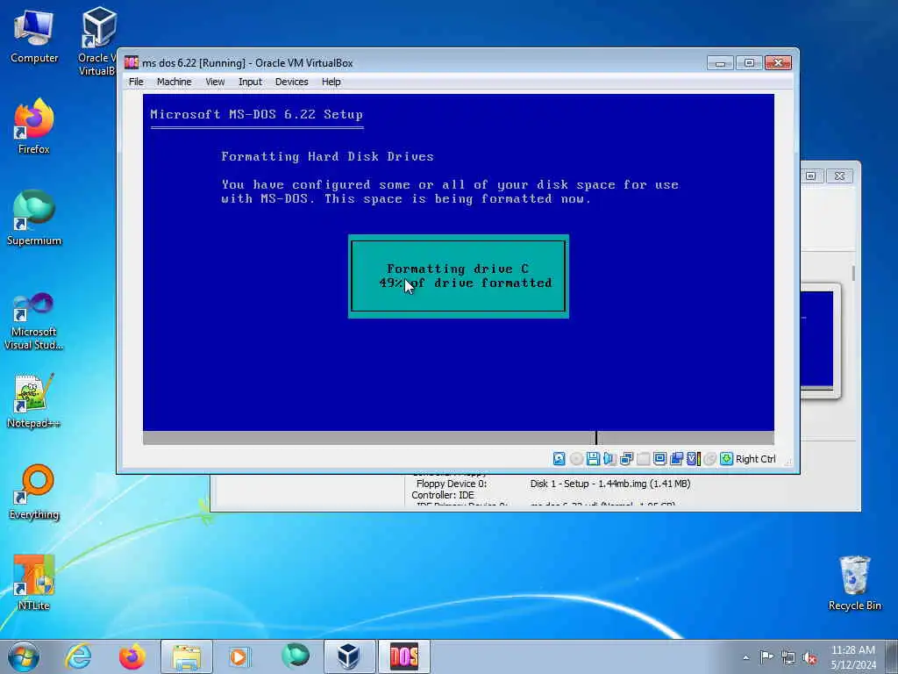Click the floppy disk indicator in status bar
The height and width of the screenshot is (674, 898).
(594, 458)
